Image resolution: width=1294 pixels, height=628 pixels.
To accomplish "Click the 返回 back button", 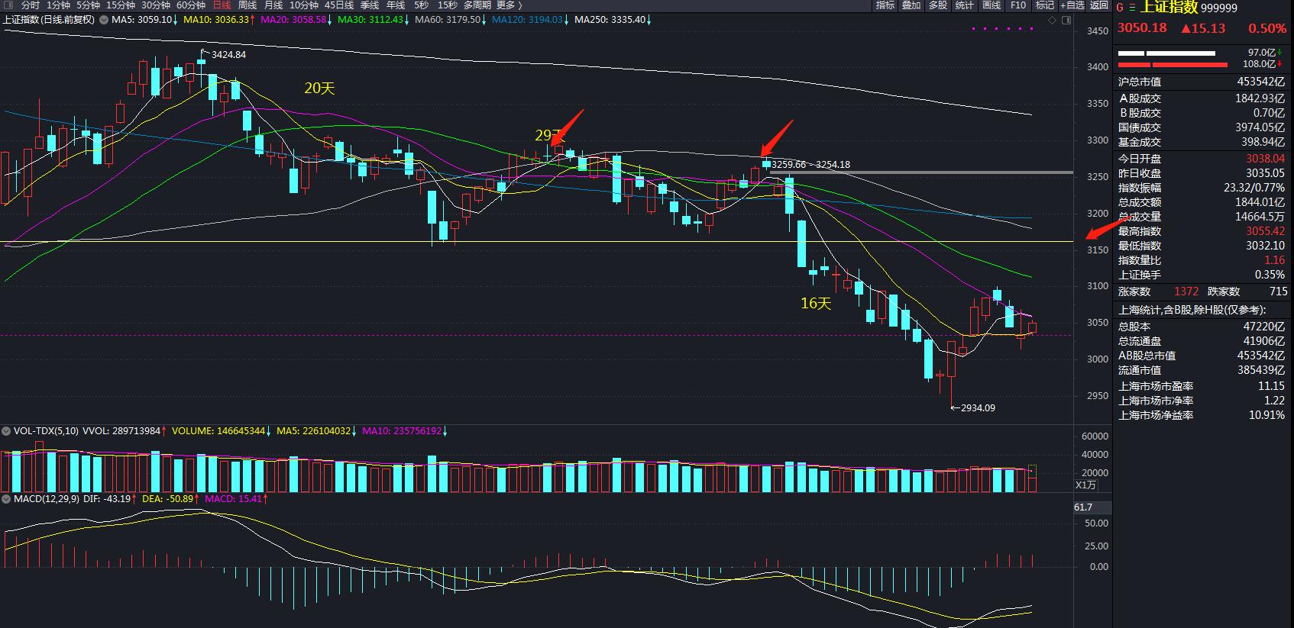I will click(1099, 5).
